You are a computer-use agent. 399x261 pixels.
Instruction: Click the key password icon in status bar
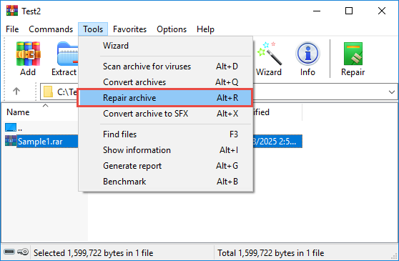(23, 252)
